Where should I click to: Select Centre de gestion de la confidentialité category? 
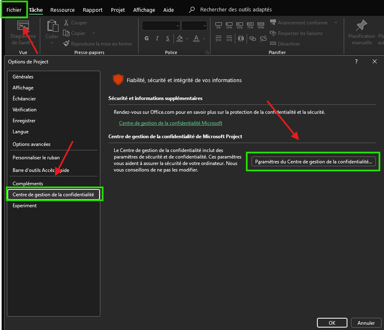pyautogui.click(x=53, y=195)
